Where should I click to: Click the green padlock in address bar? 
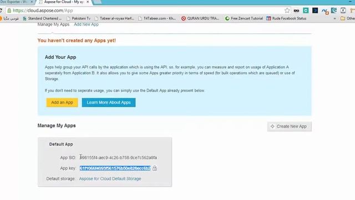[x=9, y=11]
